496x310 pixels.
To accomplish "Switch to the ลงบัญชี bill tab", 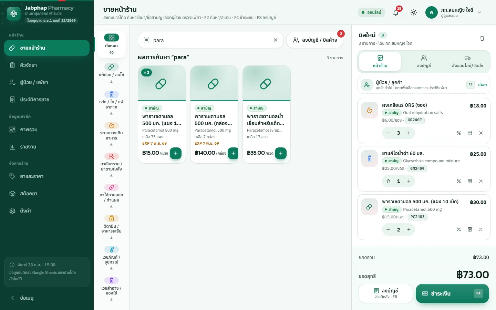I will (x=424, y=61).
